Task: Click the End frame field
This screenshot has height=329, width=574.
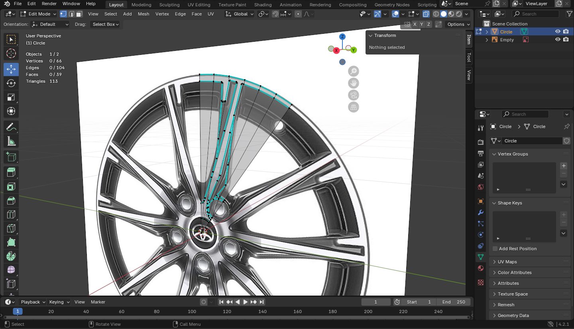Action: 453,302
